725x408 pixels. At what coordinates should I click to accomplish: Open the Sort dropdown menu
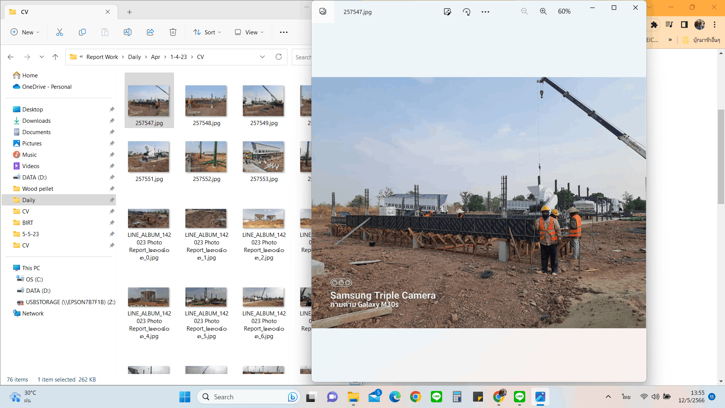[207, 32]
